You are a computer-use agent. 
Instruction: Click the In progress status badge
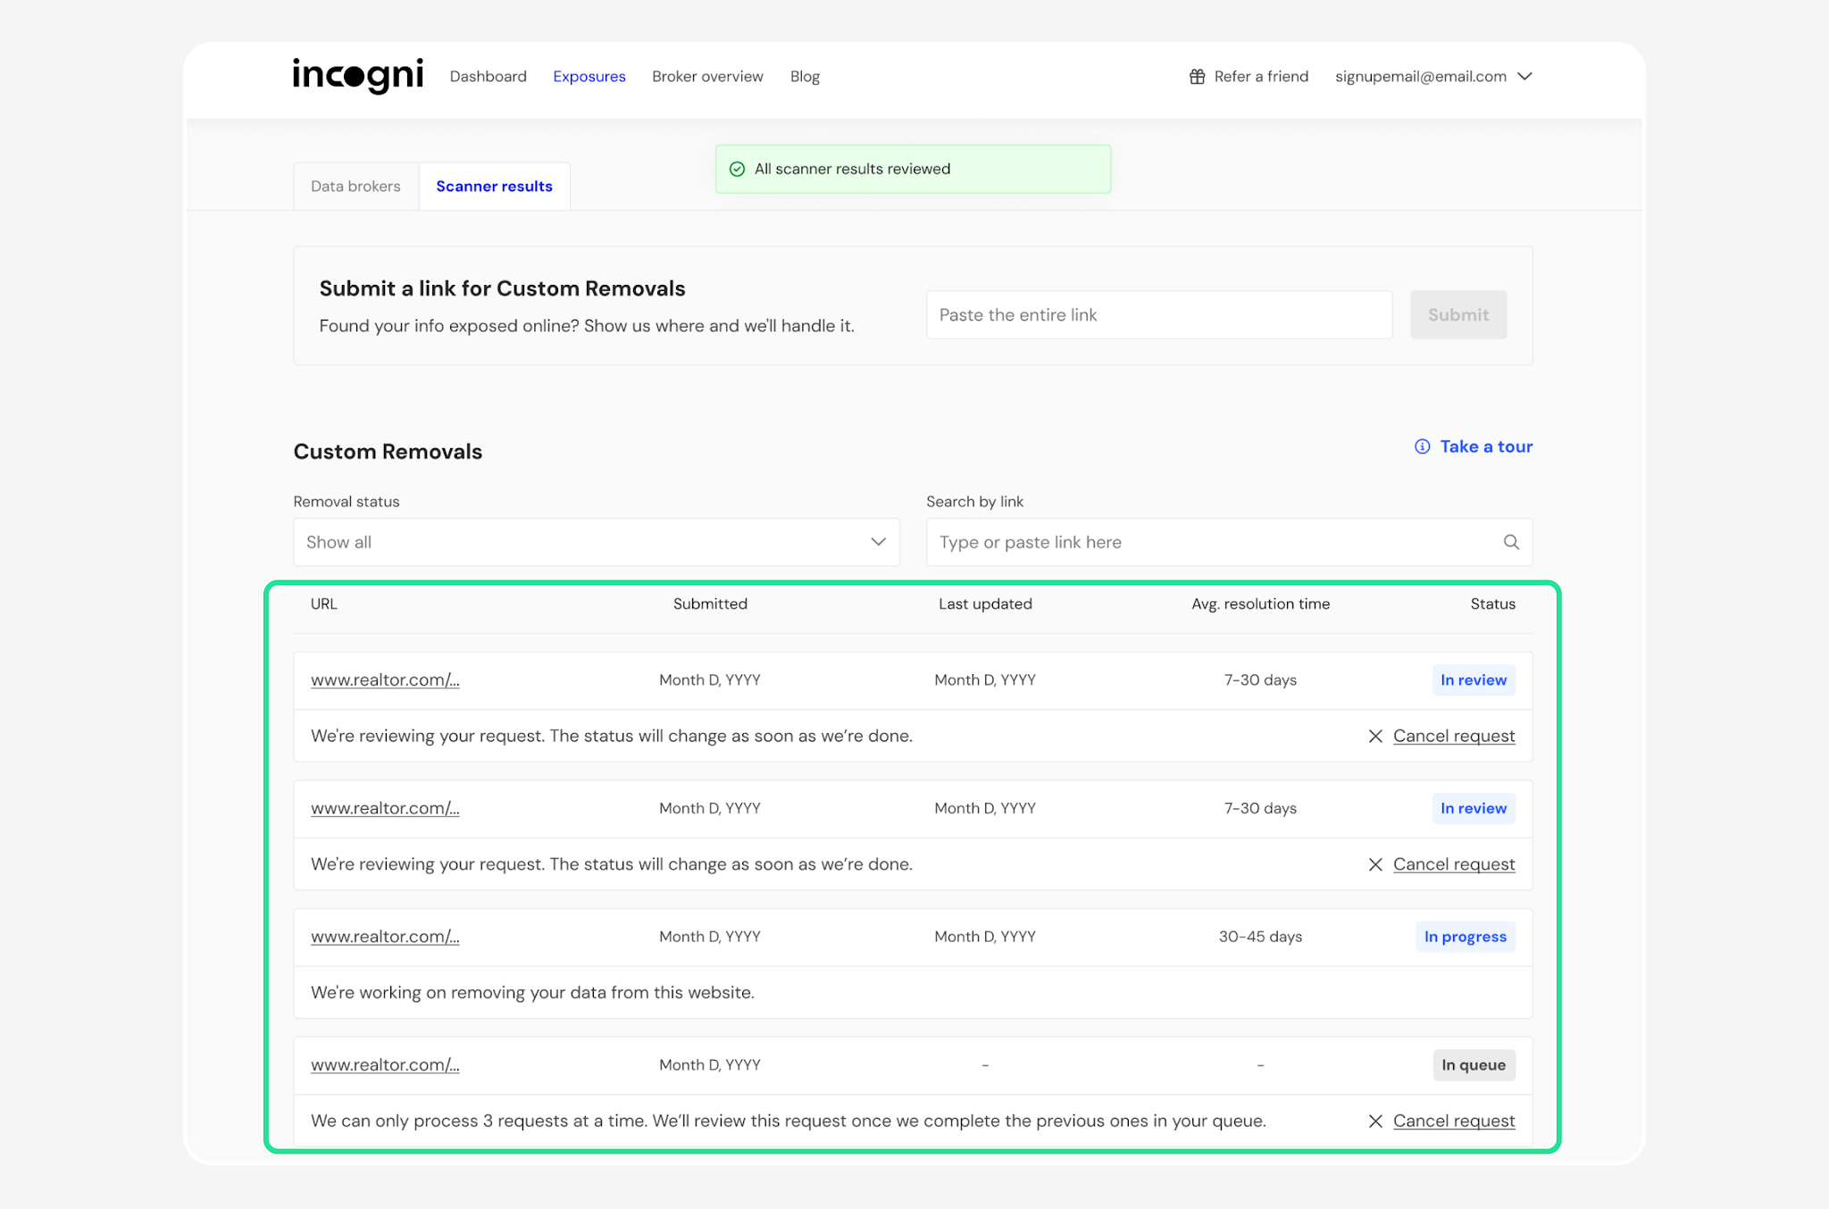(1466, 937)
